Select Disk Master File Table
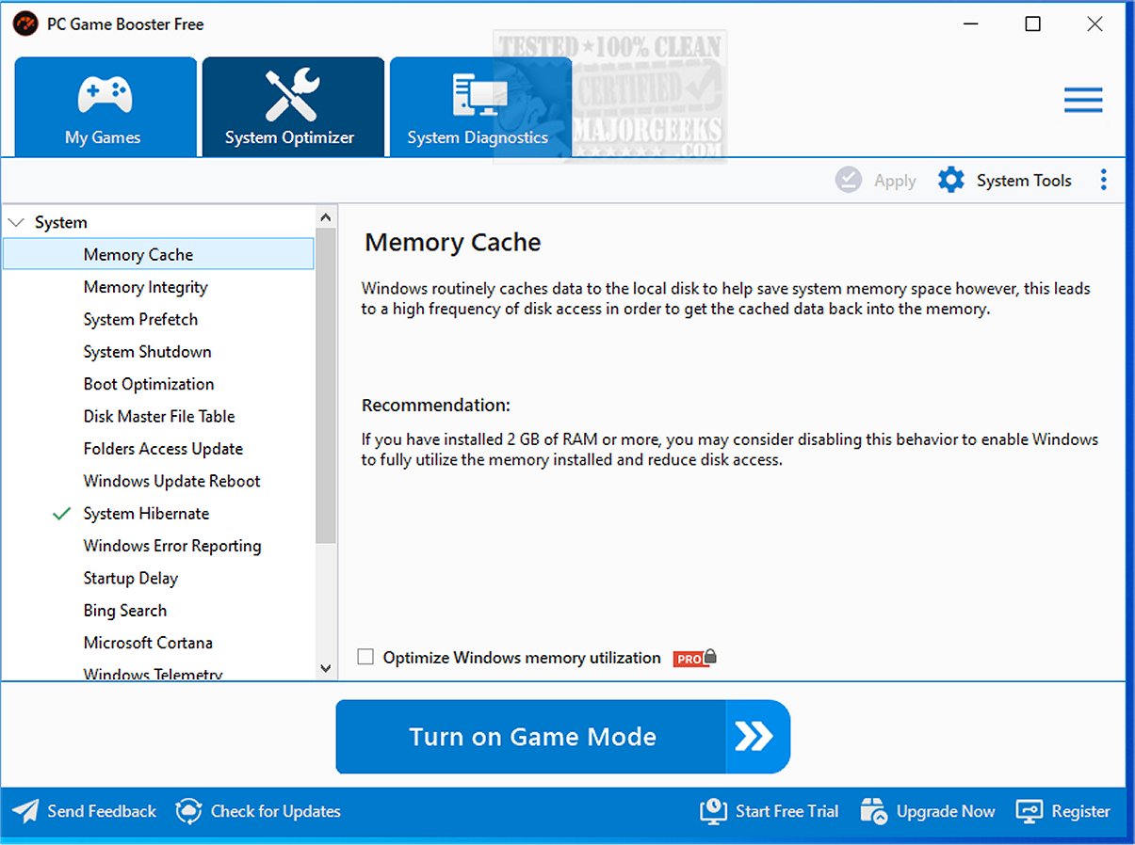Image resolution: width=1135 pixels, height=845 pixels. pos(159,416)
